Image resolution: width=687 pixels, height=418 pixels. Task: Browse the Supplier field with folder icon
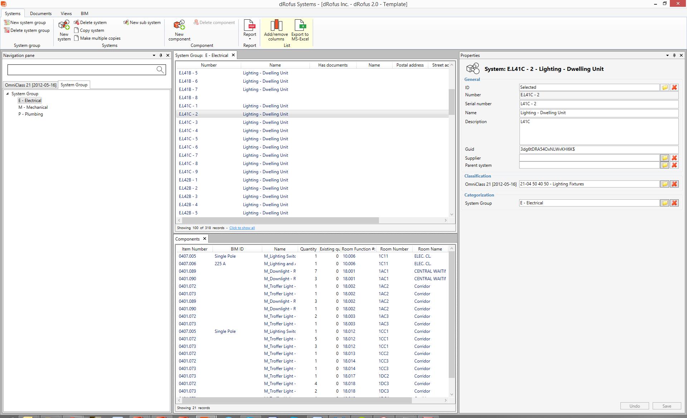664,158
